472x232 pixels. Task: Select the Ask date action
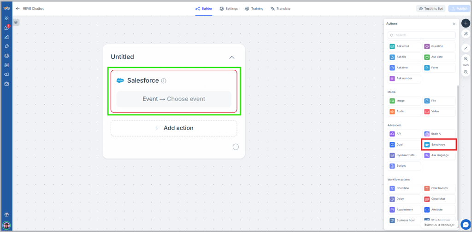(439, 57)
